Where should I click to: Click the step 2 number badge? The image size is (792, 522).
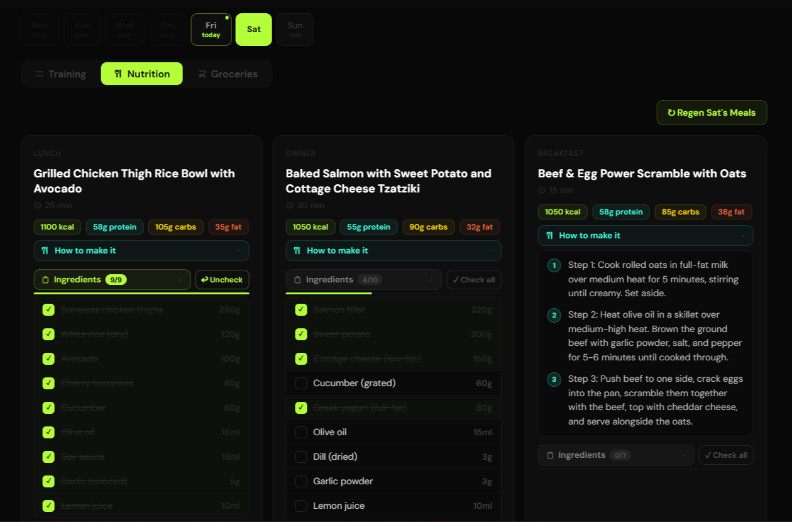pos(554,315)
